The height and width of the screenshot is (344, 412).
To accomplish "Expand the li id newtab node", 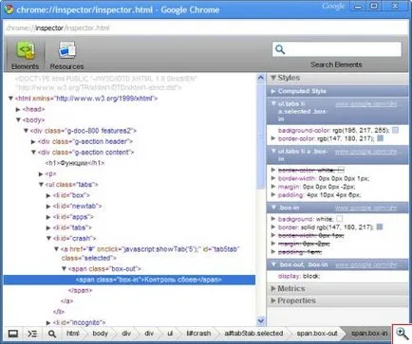I will pos(48,207).
